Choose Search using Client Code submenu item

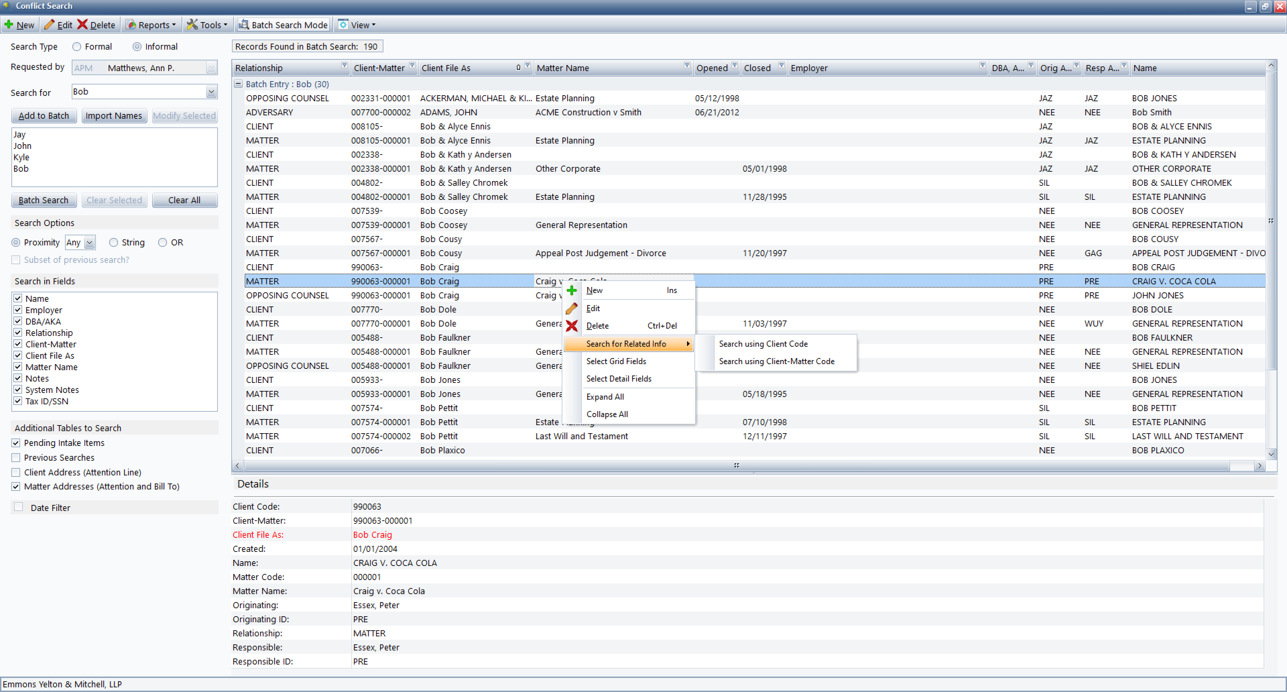pos(763,344)
